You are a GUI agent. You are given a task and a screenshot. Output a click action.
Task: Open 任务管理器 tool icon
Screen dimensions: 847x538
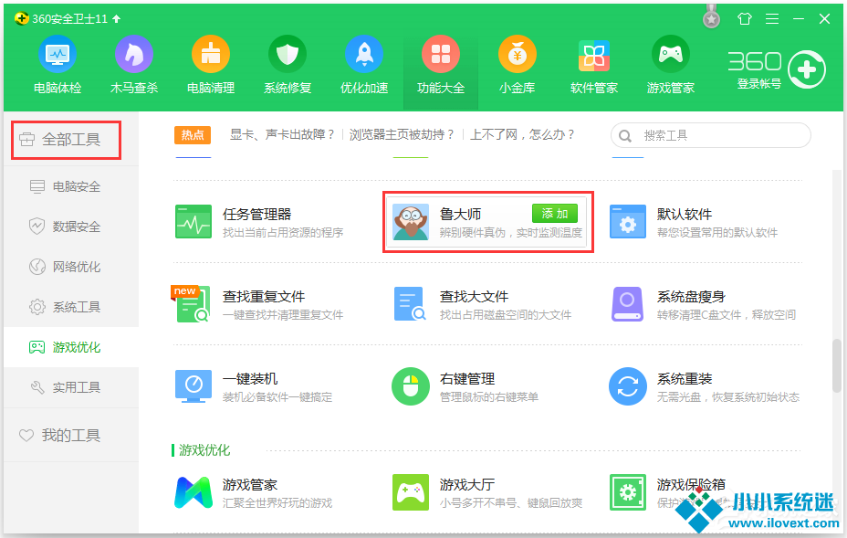pyautogui.click(x=193, y=222)
